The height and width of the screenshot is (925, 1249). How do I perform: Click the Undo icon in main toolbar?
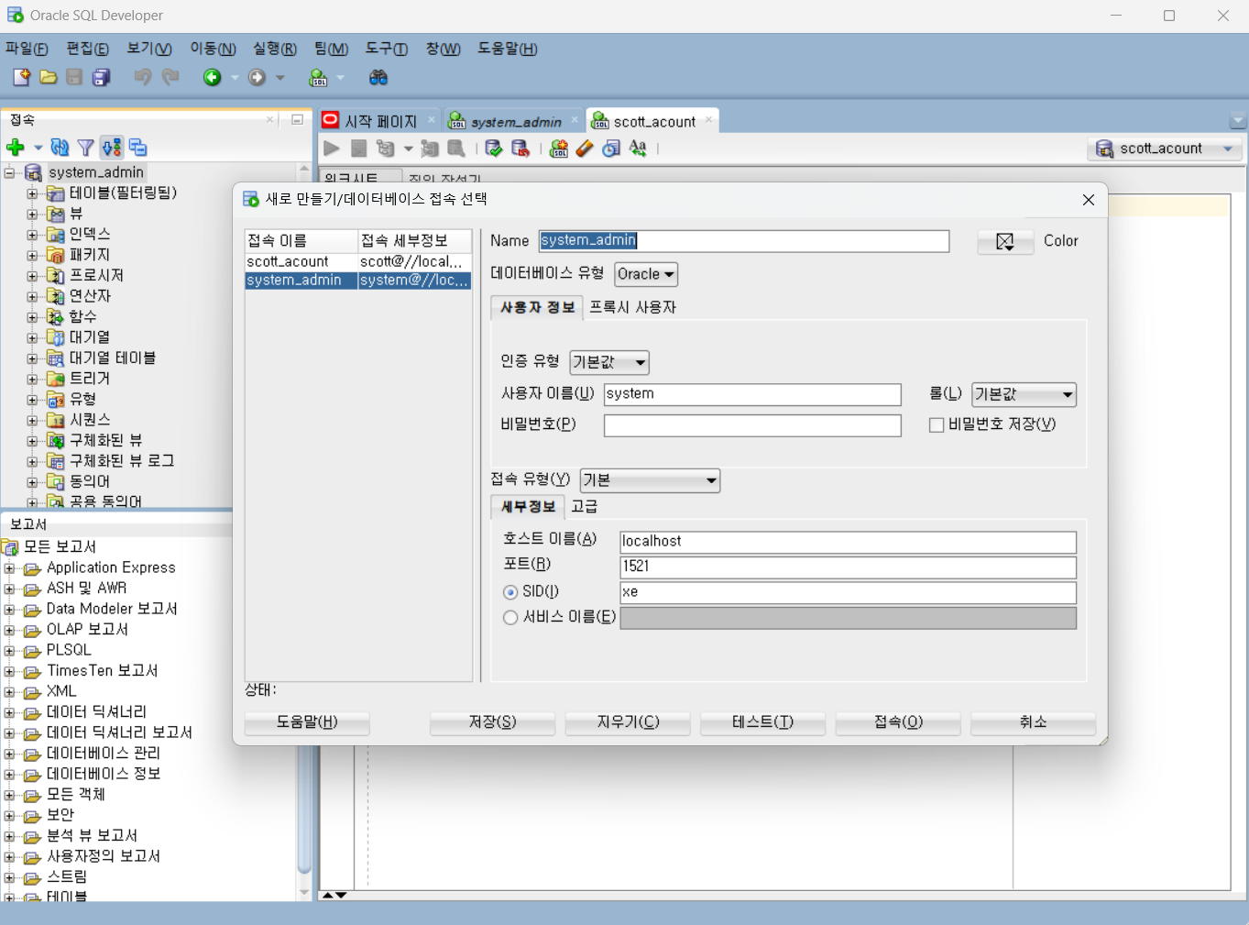click(x=143, y=78)
